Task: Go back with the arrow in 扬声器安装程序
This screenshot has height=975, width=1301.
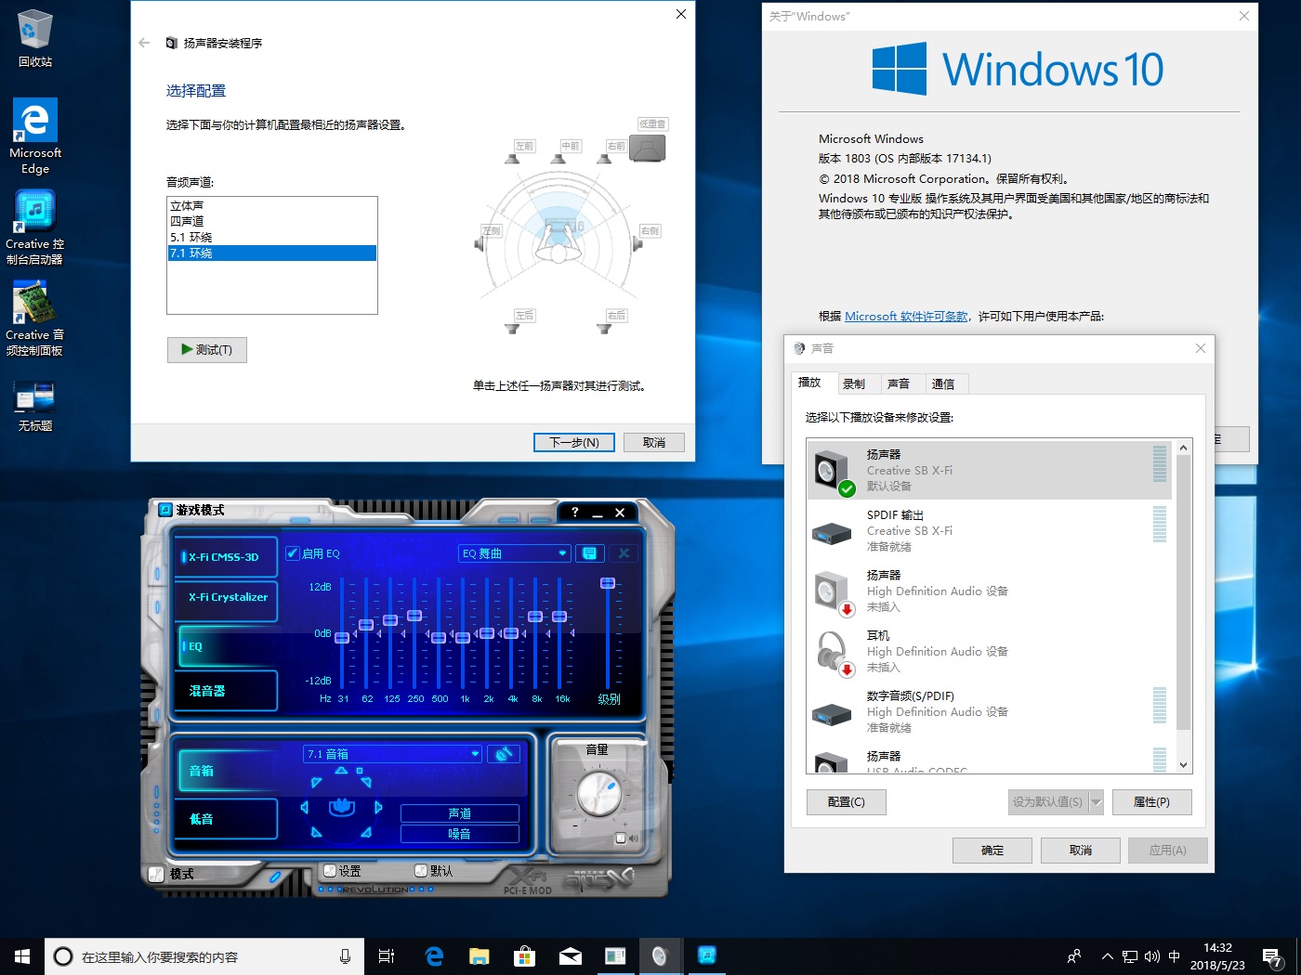Action: (144, 43)
